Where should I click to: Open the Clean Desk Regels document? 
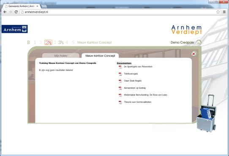coord(133,81)
